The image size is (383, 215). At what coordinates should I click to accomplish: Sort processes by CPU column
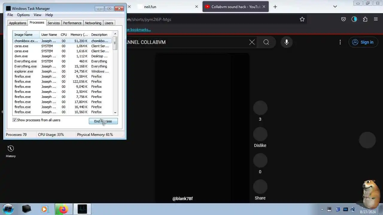point(64,35)
